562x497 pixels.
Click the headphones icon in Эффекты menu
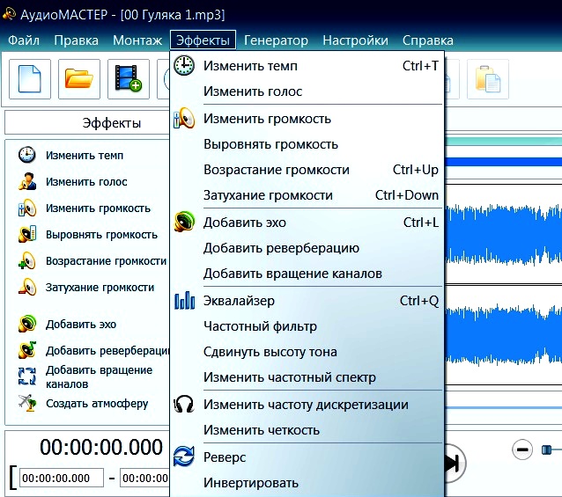coord(185,405)
